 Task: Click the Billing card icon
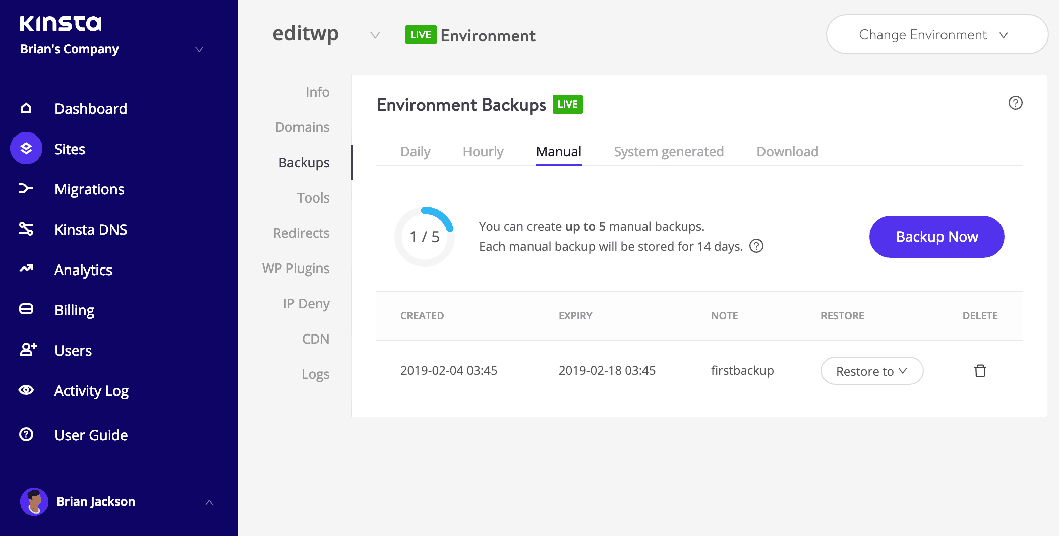pos(26,309)
